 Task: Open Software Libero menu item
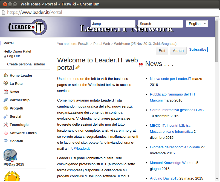(x=23, y=133)
